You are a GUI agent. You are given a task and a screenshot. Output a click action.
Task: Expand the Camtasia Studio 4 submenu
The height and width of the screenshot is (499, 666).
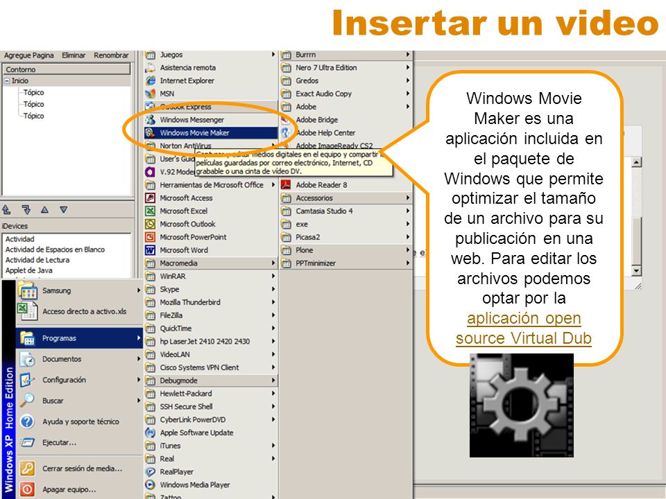click(346, 211)
